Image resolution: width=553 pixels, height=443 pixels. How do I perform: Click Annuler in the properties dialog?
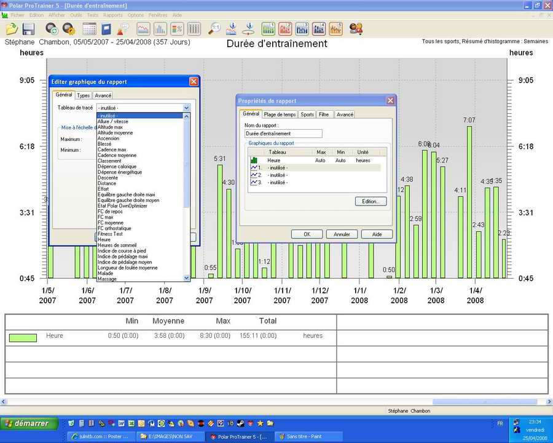coord(342,234)
